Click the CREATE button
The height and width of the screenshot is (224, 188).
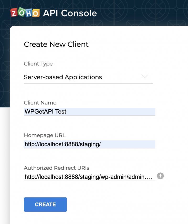click(x=45, y=204)
